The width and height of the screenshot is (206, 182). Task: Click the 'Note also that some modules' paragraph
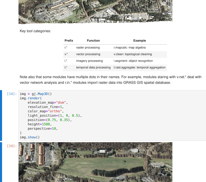click(x=111, y=80)
